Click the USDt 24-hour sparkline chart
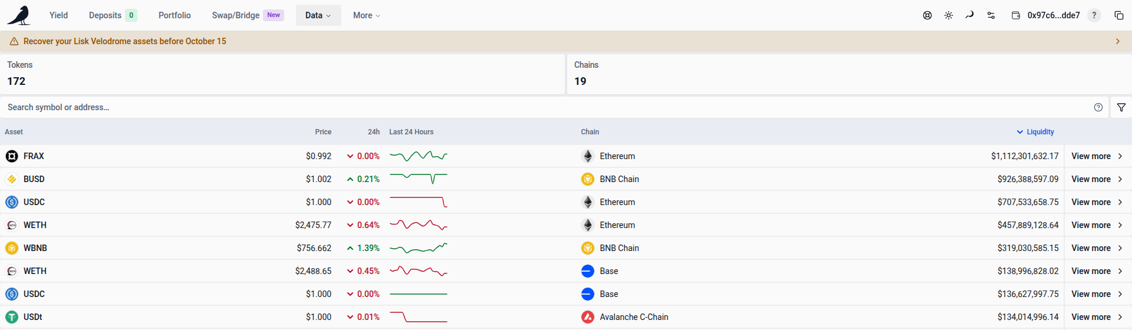1132x330 pixels. (x=419, y=317)
